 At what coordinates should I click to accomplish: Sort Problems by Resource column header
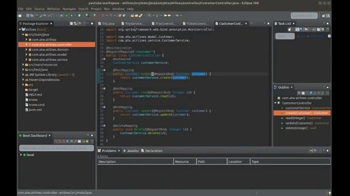185,162
